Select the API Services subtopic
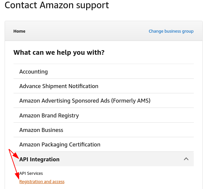Viewport: 206px width, 189px height. 31,173
